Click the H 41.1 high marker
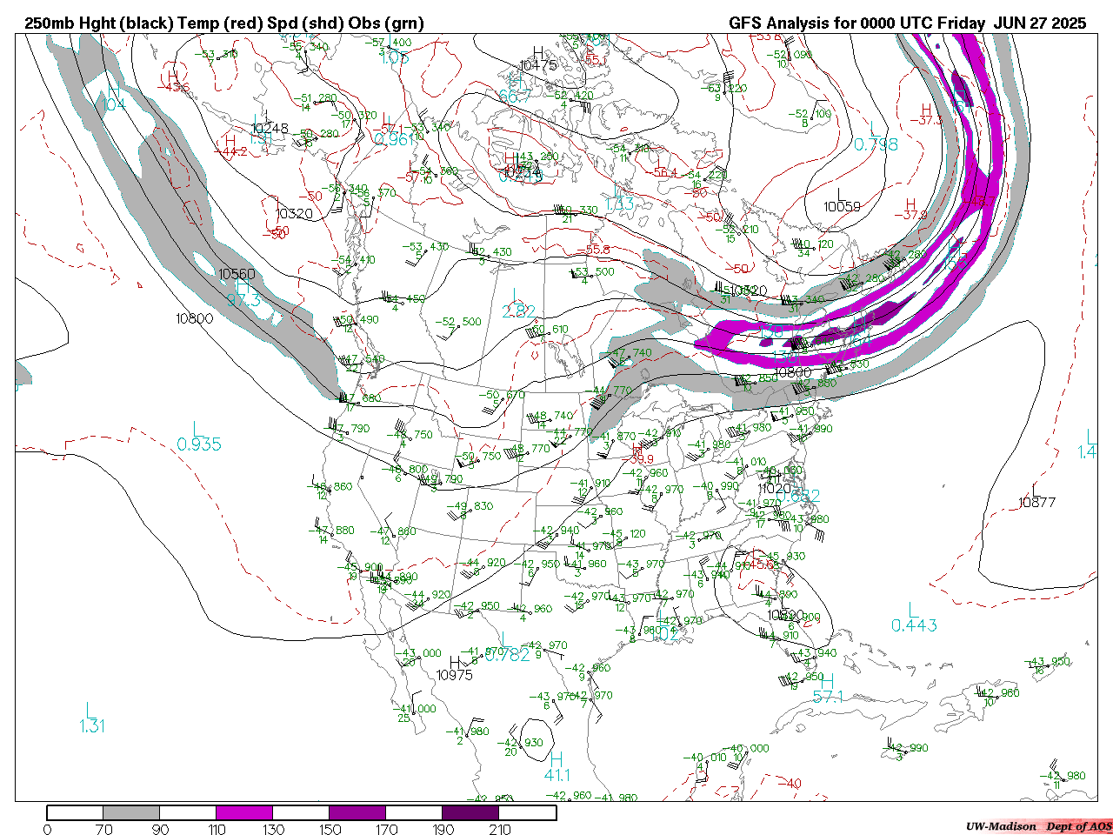The width and height of the screenshot is (1113, 835). [x=557, y=767]
